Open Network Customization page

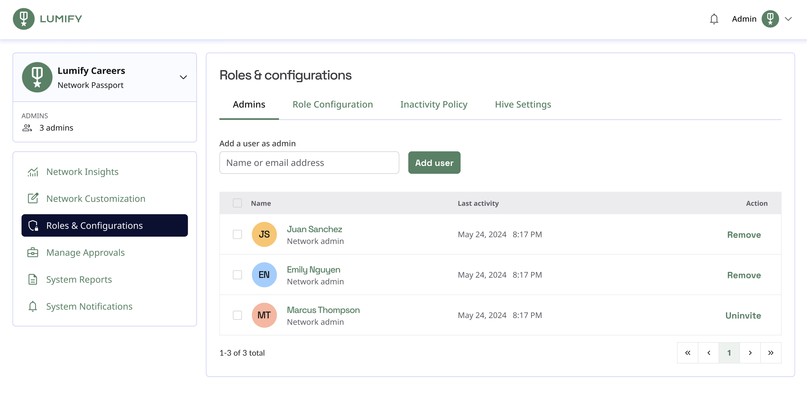coord(105,198)
